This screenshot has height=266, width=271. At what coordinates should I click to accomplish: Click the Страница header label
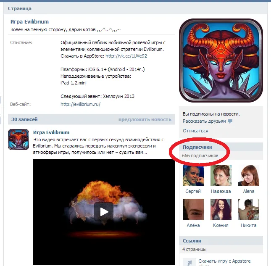pyautogui.click(x=20, y=8)
